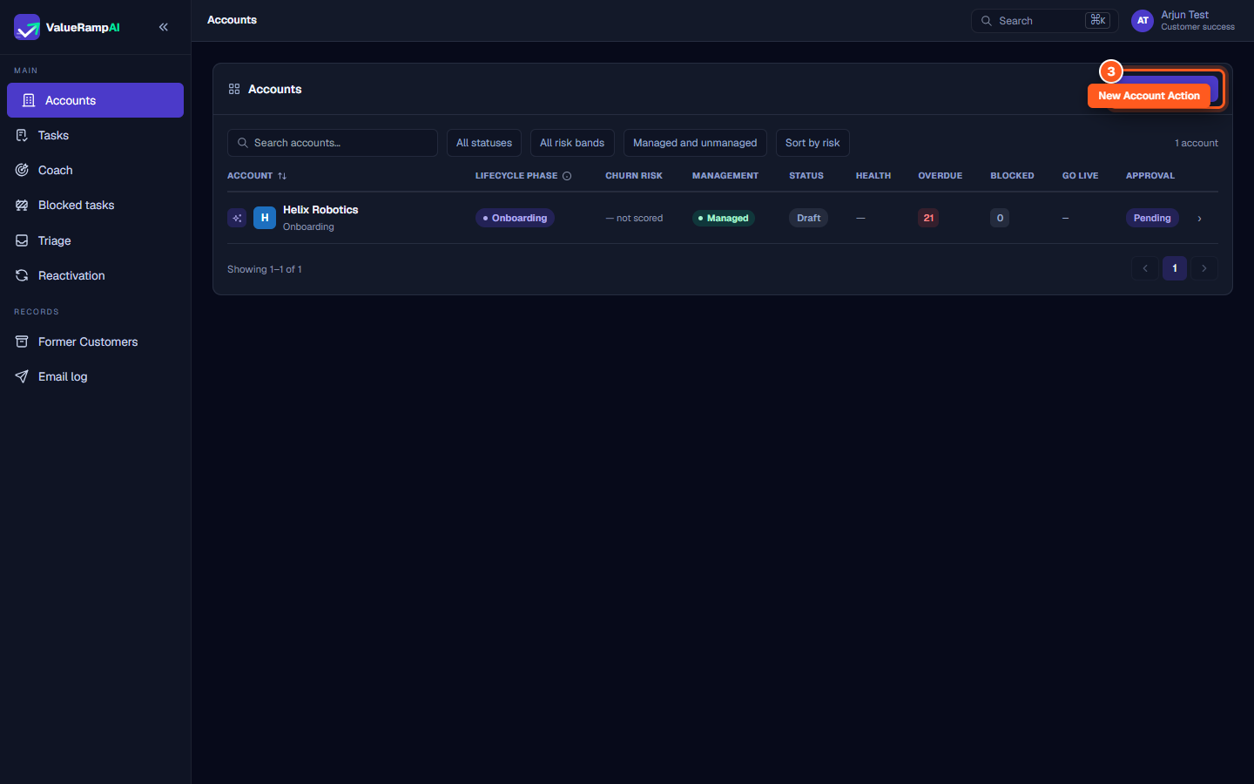Click the sort arrows icon beside ACCOUNT
Image resolution: width=1254 pixels, height=784 pixels.
pos(282,176)
